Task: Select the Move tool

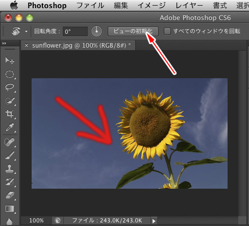Action: (10, 61)
